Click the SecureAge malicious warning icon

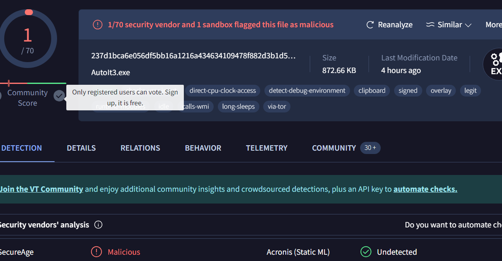(x=97, y=252)
